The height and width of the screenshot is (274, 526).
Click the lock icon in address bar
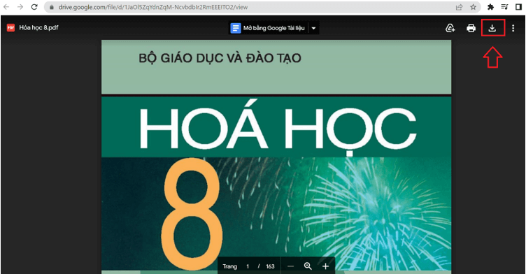[52, 7]
